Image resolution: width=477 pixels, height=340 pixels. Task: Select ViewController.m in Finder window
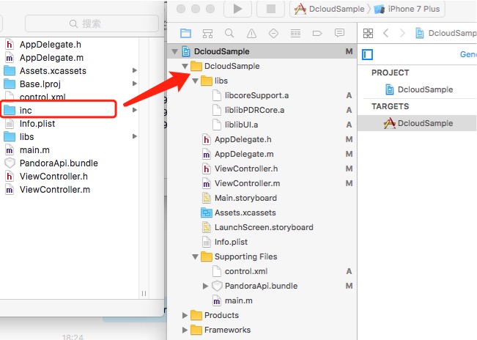point(55,190)
